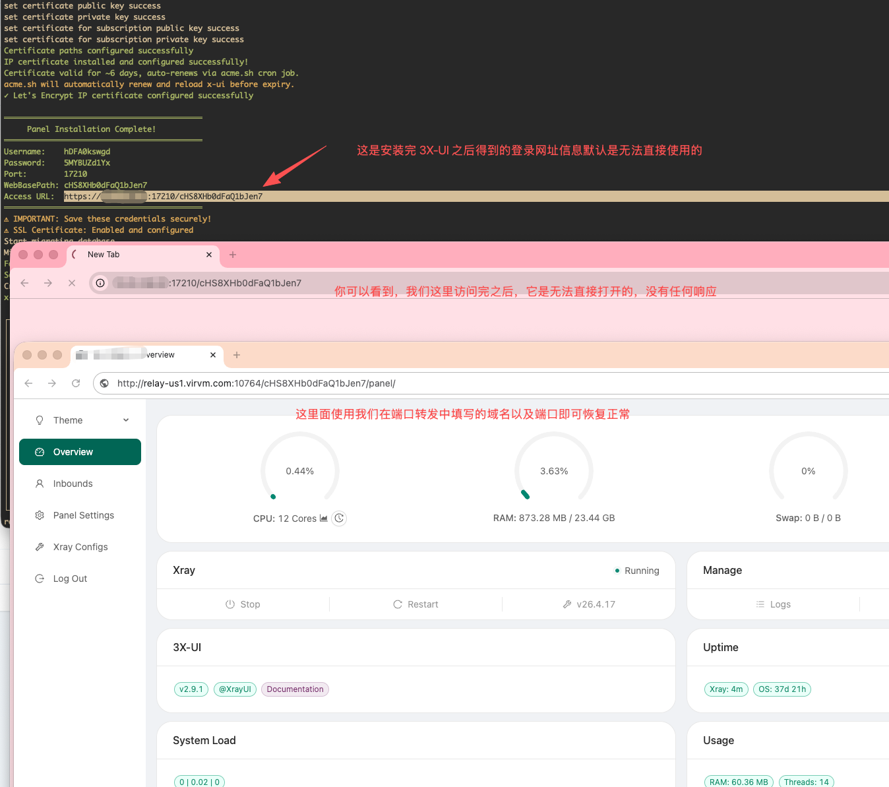Click the Xray version v26.4.17 button
The width and height of the screenshot is (889, 787).
pos(588,604)
